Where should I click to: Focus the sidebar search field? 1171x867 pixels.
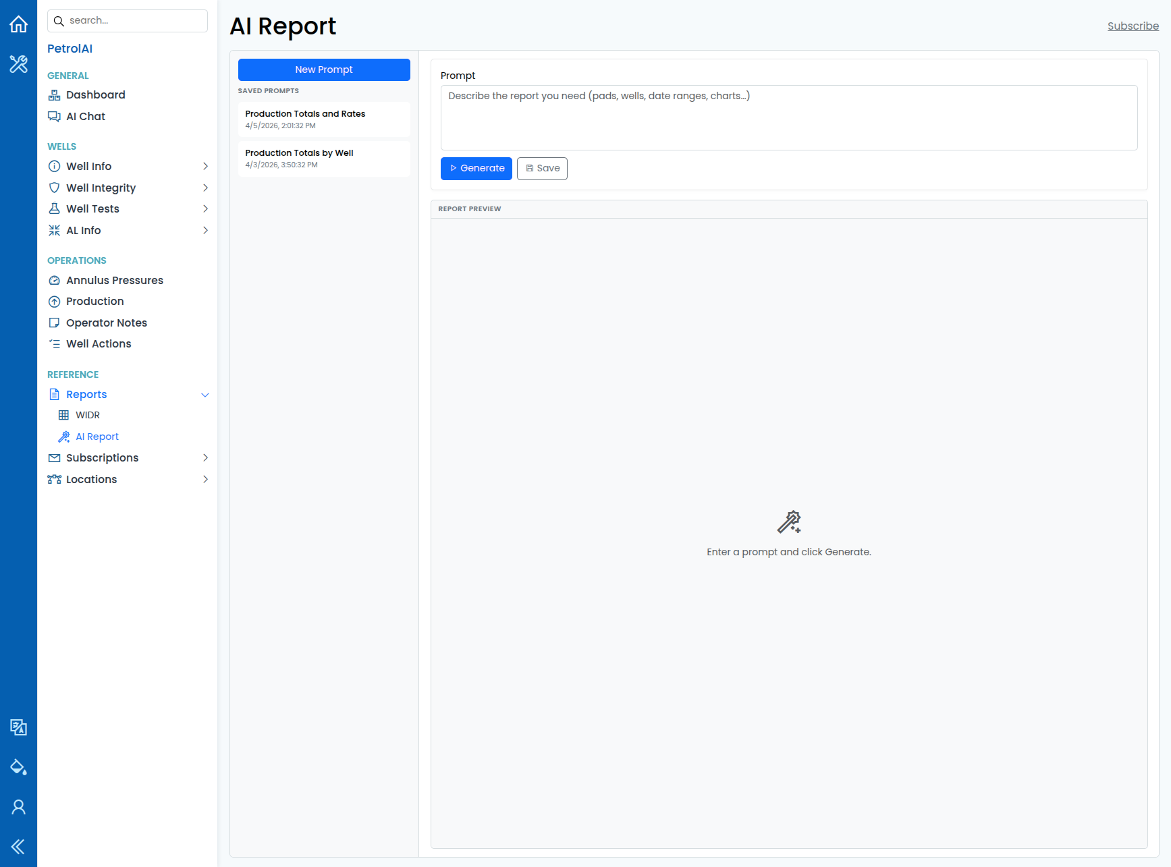128,21
